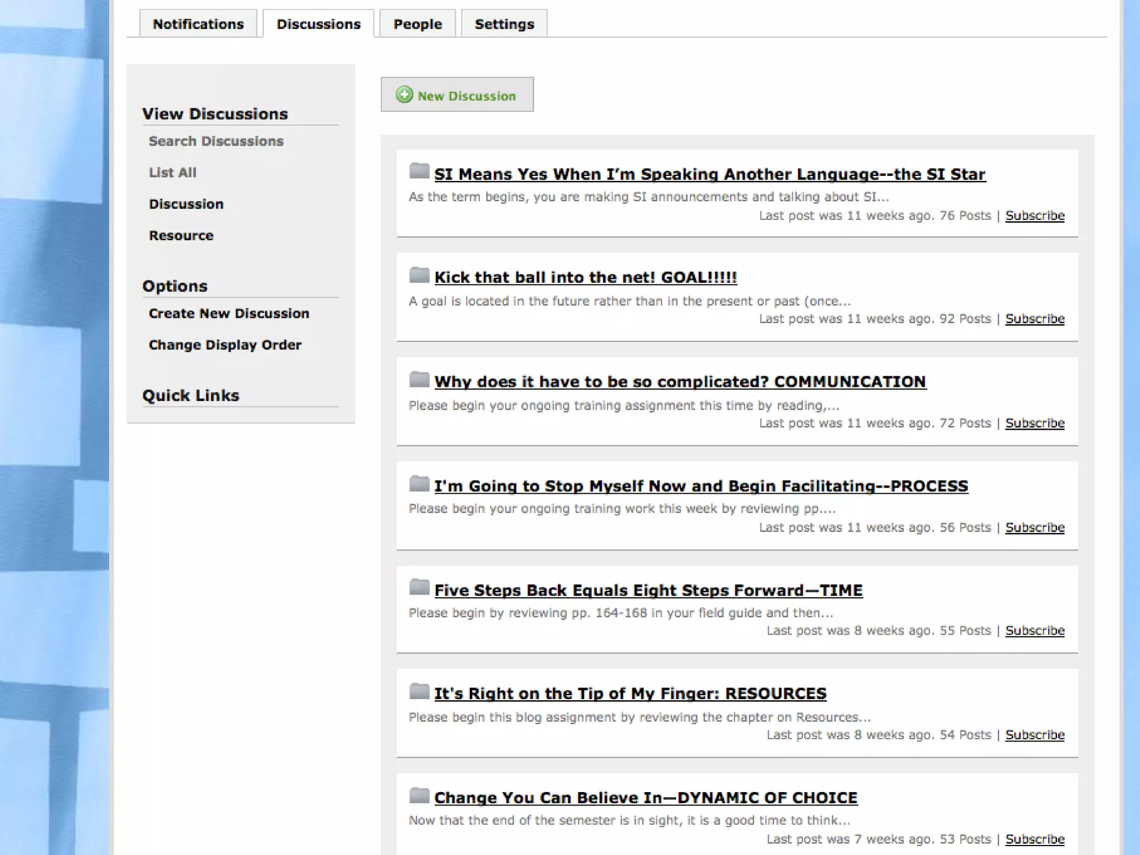Open the Five Steps Back TIME discussion
This screenshot has width=1140, height=855.
pyautogui.click(x=648, y=591)
